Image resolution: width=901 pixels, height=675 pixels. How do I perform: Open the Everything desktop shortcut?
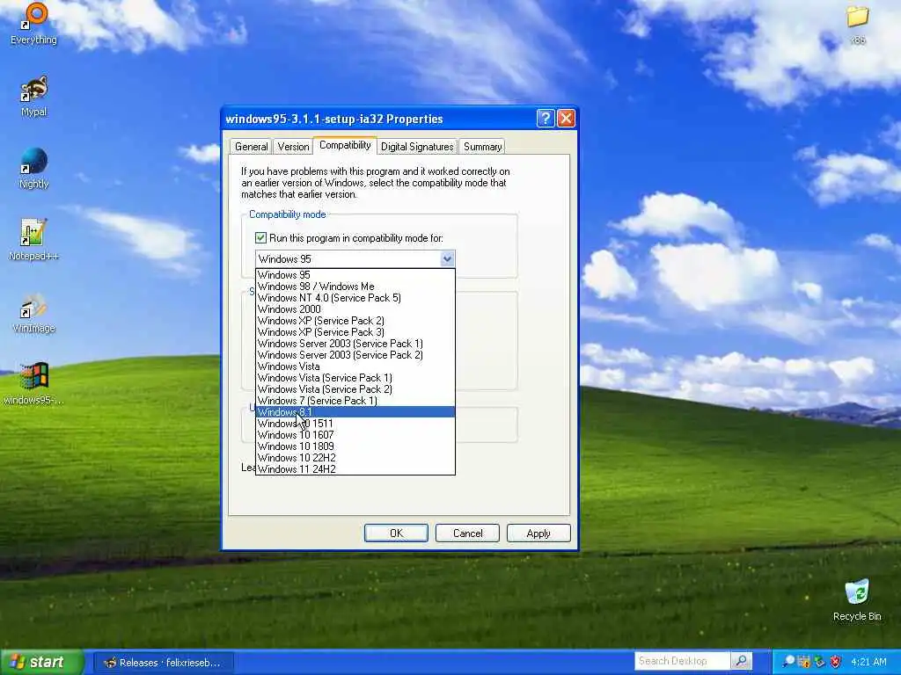click(34, 23)
